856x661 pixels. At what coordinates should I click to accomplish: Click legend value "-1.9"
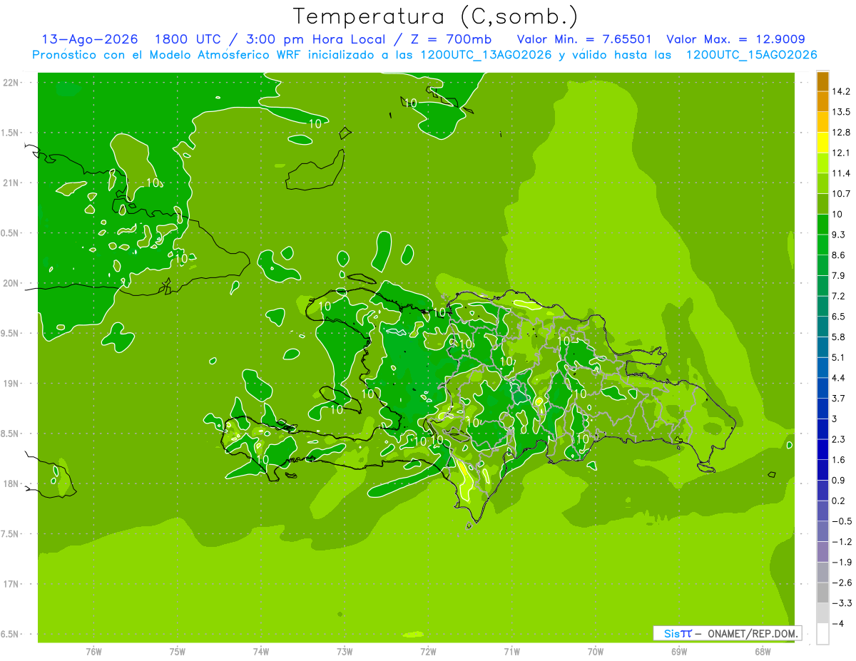pyautogui.click(x=841, y=563)
